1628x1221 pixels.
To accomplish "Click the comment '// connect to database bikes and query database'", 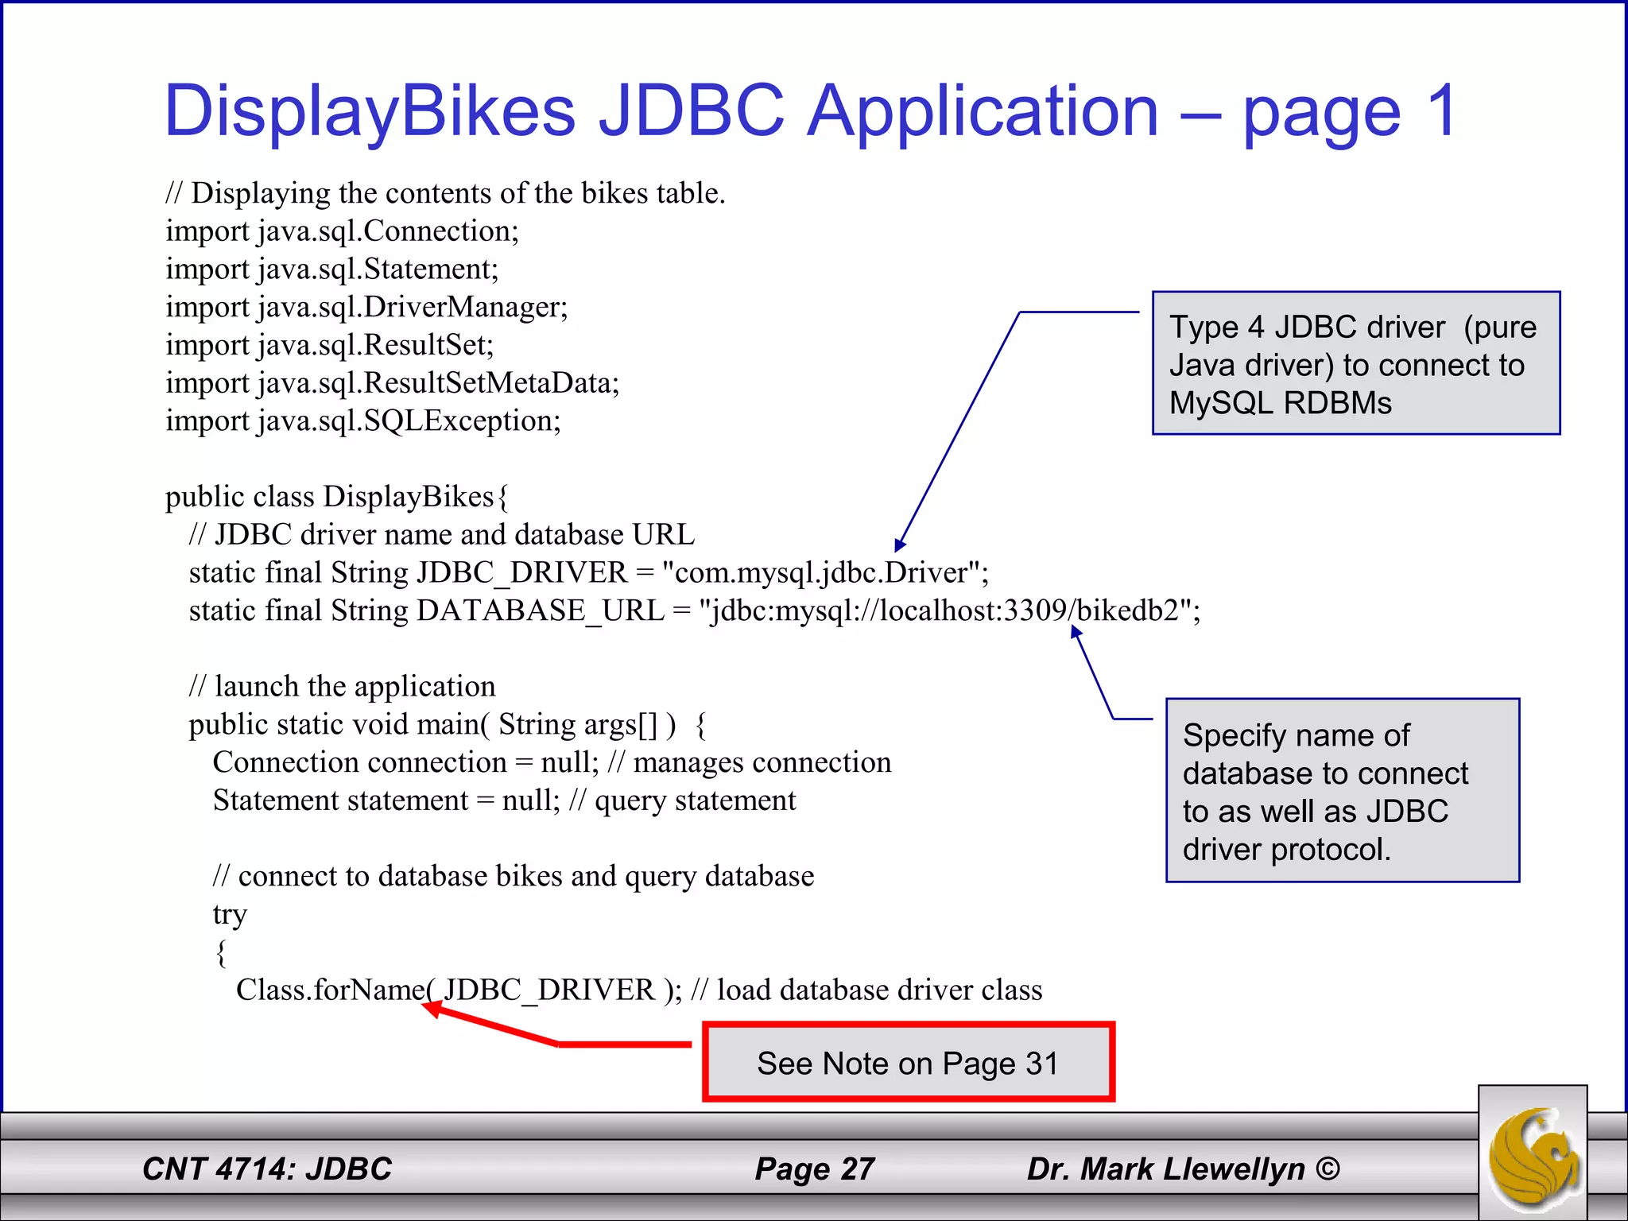I will pos(514,877).
